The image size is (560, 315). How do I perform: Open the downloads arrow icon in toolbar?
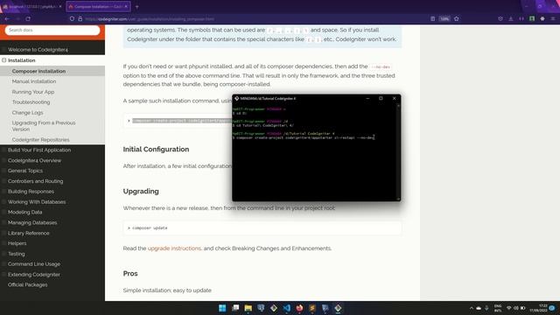(x=511, y=18)
